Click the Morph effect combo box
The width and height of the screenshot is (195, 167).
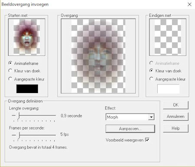click(x=130, y=117)
